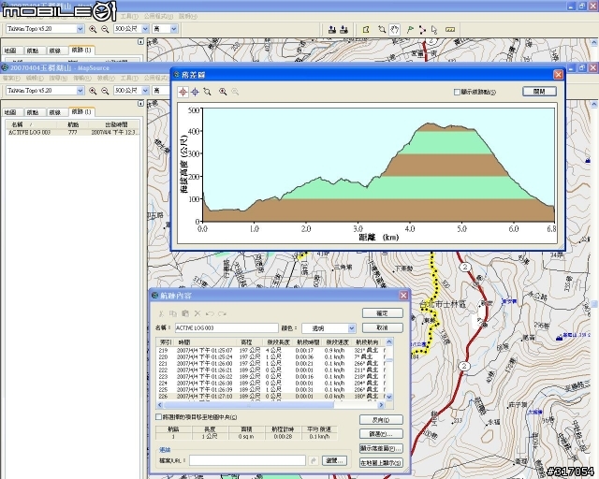Select the hand pan tool in top toolbar

[395, 29]
